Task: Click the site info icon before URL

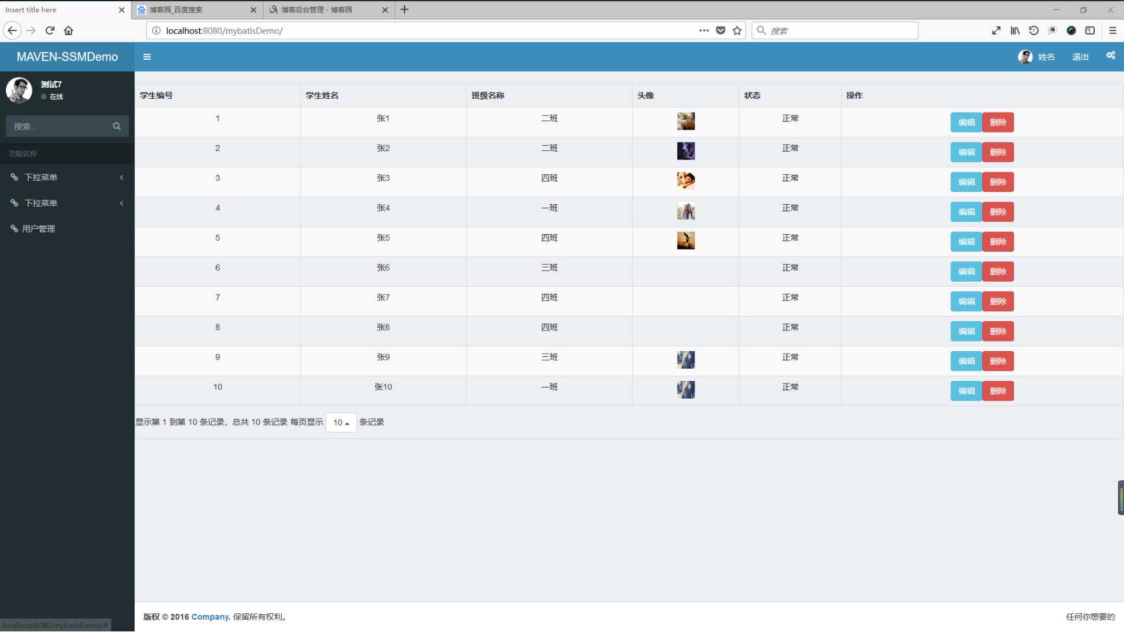Action: (156, 31)
